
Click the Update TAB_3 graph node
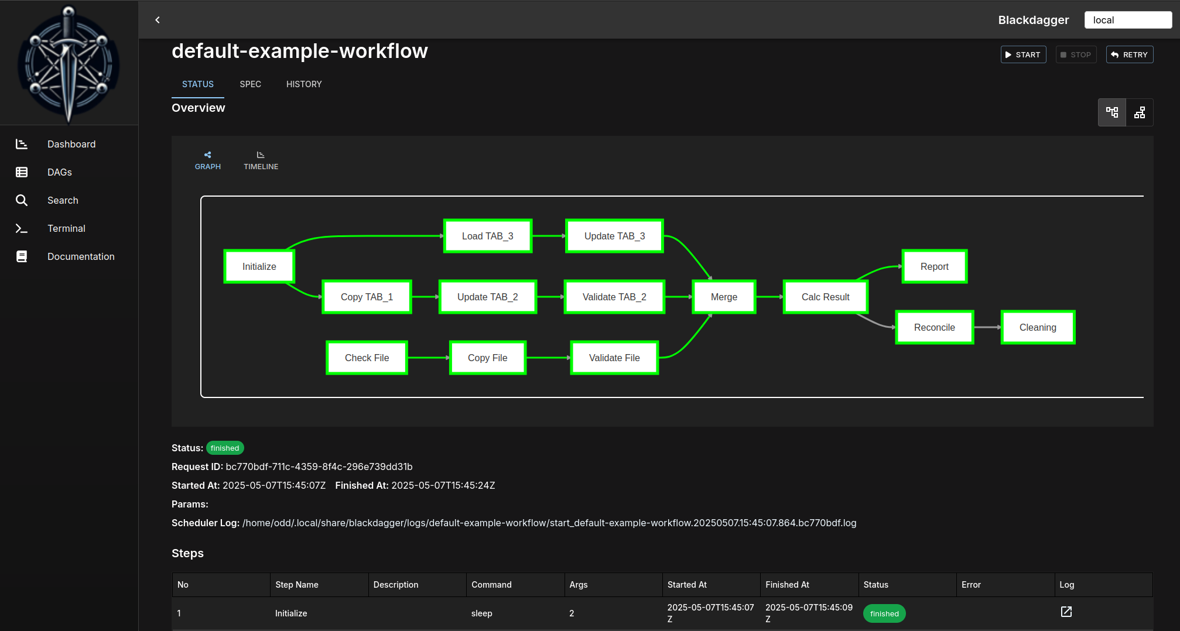614,236
